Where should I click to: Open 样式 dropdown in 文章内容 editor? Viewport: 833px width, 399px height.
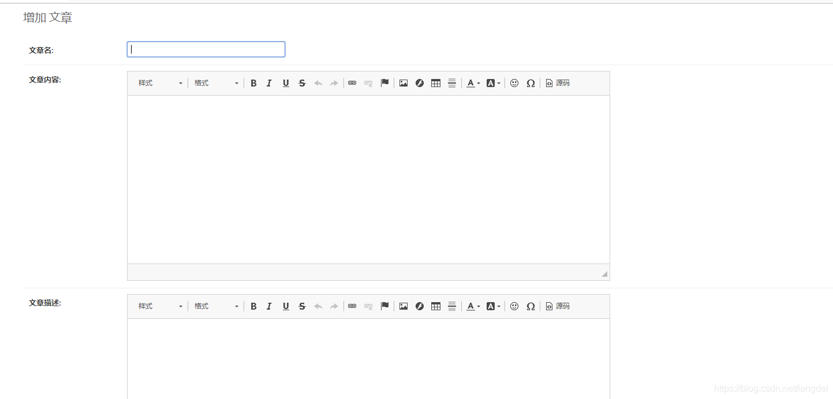(160, 83)
